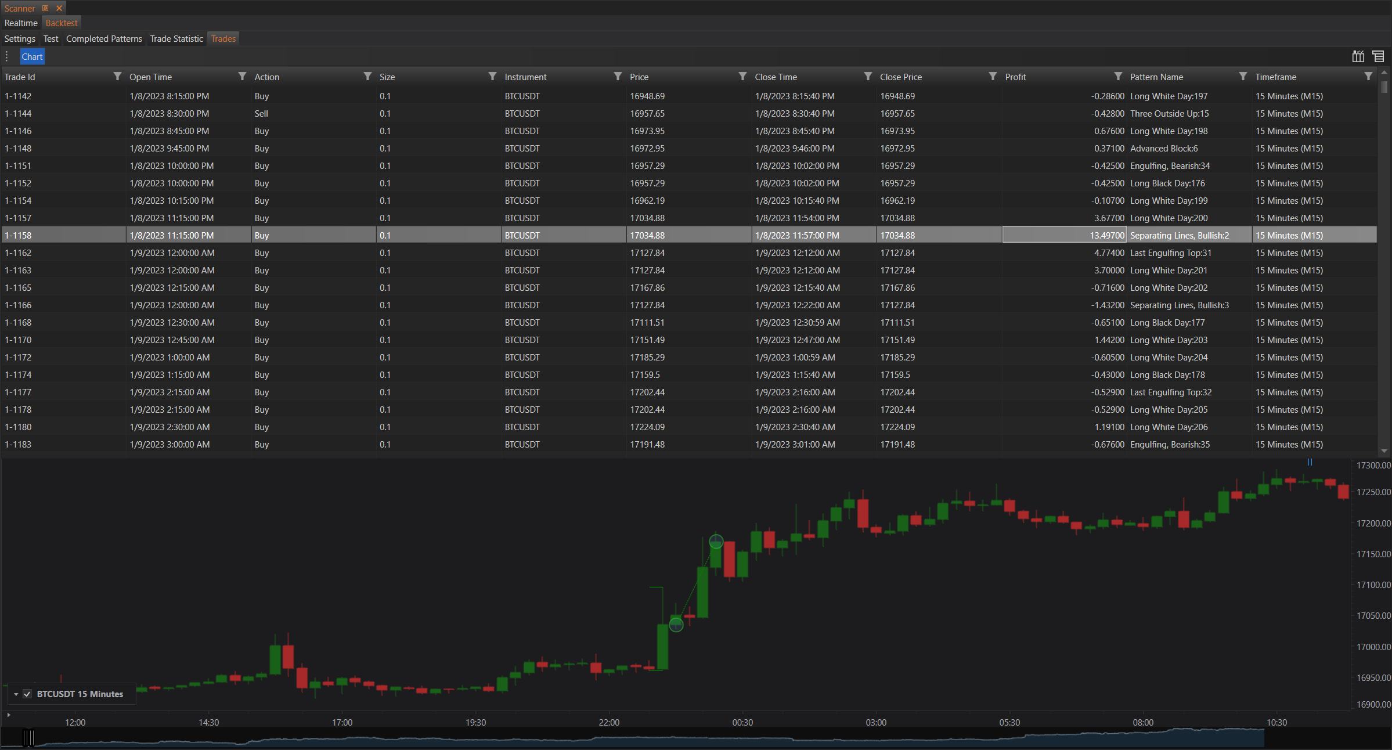Click the Open Time column header
This screenshot has width=1392, height=750.
pyautogui.click(x=151, y=77)
